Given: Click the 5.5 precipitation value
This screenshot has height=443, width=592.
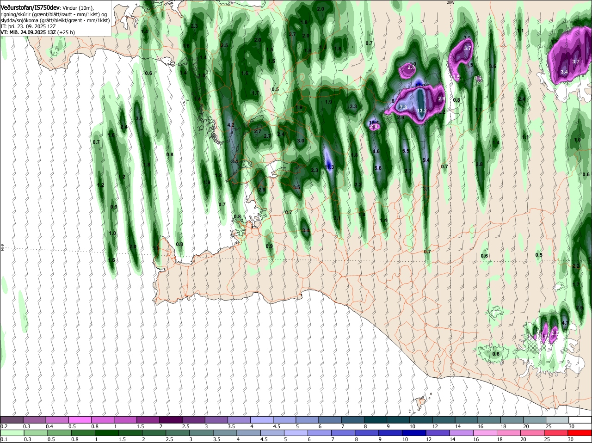Looking at the screenshot, I should tap(406, 151).
